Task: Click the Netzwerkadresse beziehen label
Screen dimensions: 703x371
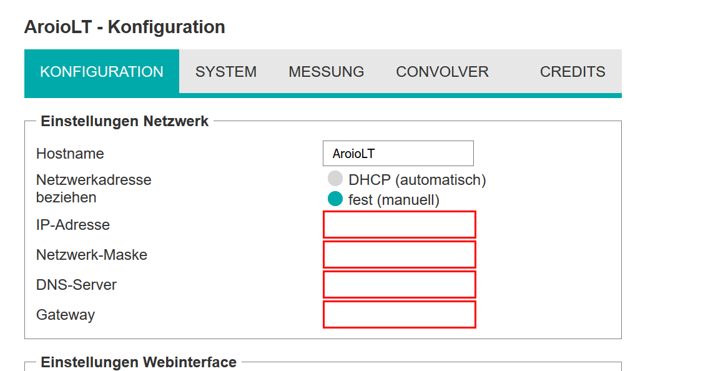Action: point(94,189)
